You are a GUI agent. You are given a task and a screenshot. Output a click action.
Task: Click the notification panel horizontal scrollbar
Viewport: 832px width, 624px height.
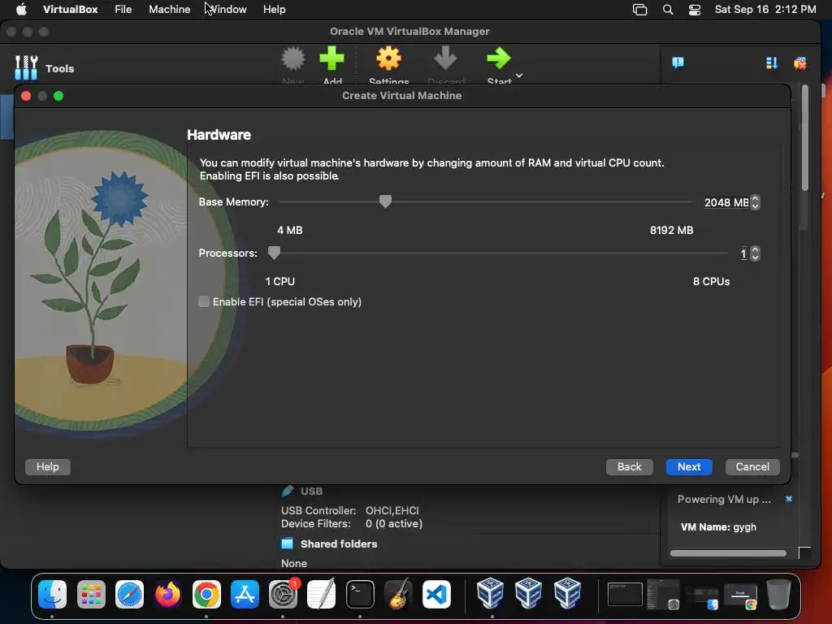pos(728,552)
